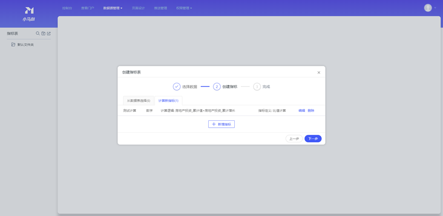Select the 默认文件夹 folder icon

[14, 45]
